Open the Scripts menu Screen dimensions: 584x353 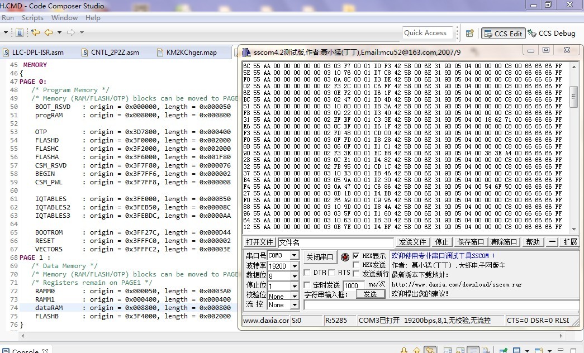click(32, 17)
